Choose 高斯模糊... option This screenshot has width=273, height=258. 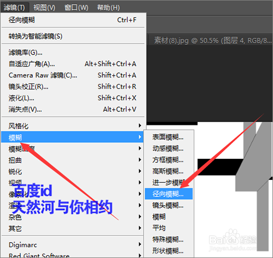[169, 171]
